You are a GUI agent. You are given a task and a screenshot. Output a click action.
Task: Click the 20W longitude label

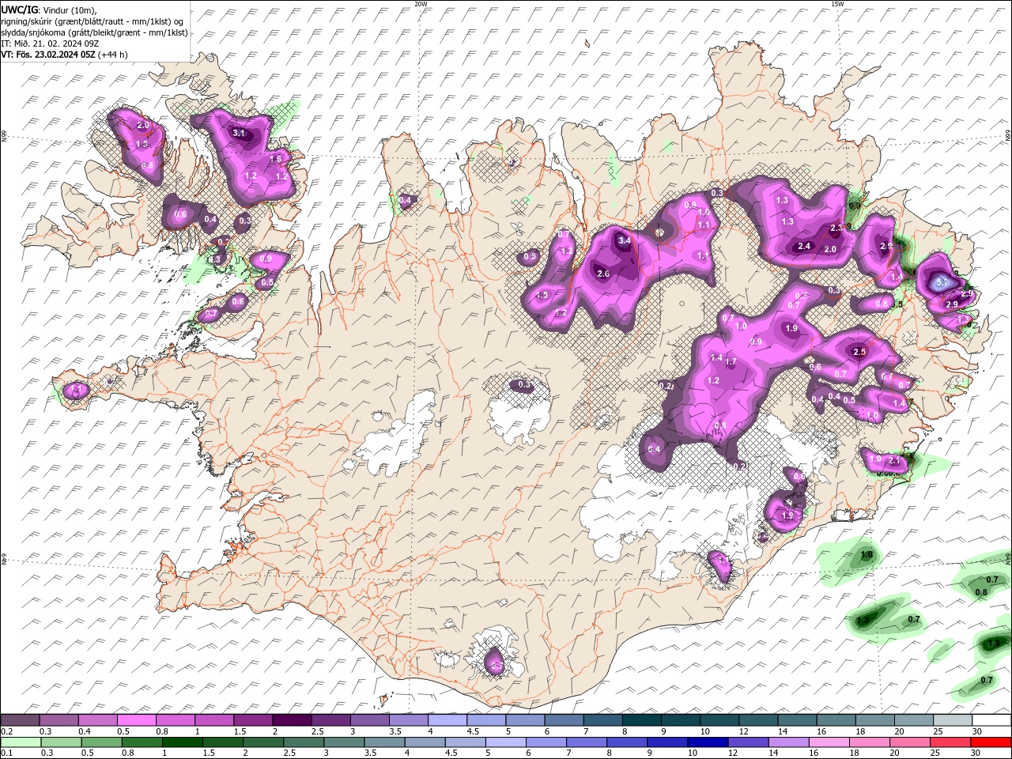[421, 4]
